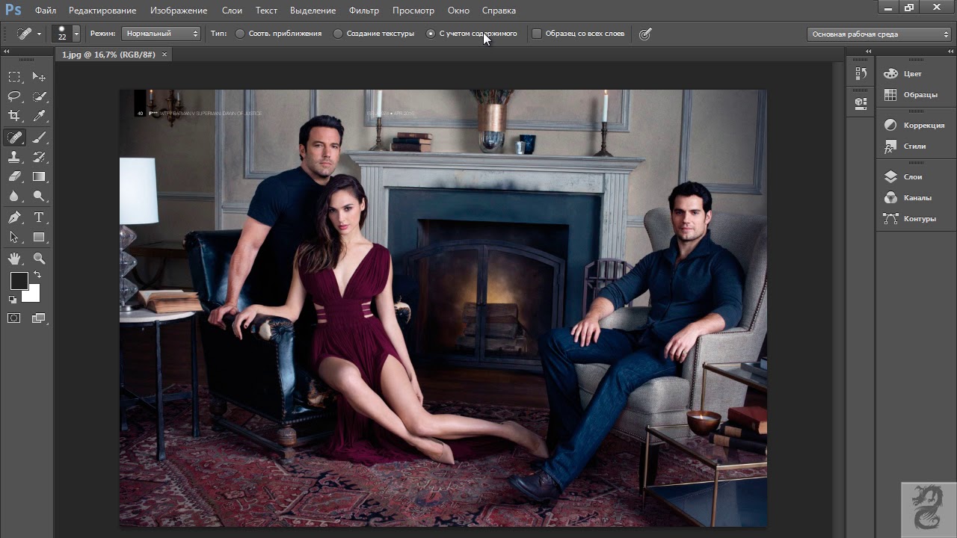Select the Quick Selection tool
This screenshot has width=957, height=538.
click(39, 96)
